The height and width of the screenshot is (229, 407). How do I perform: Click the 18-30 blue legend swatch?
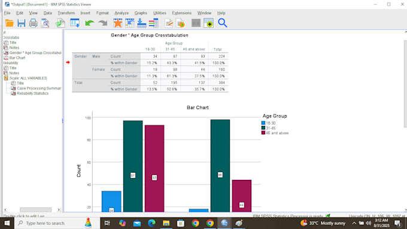(263, 123)
